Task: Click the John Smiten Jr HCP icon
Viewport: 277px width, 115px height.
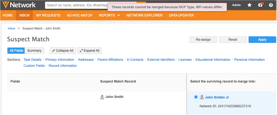Action: click(202, 97)
